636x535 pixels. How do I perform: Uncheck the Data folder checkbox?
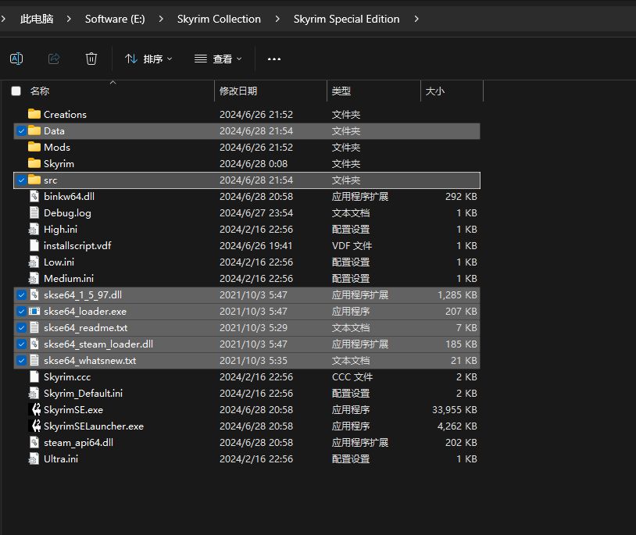tap(21, 131)
